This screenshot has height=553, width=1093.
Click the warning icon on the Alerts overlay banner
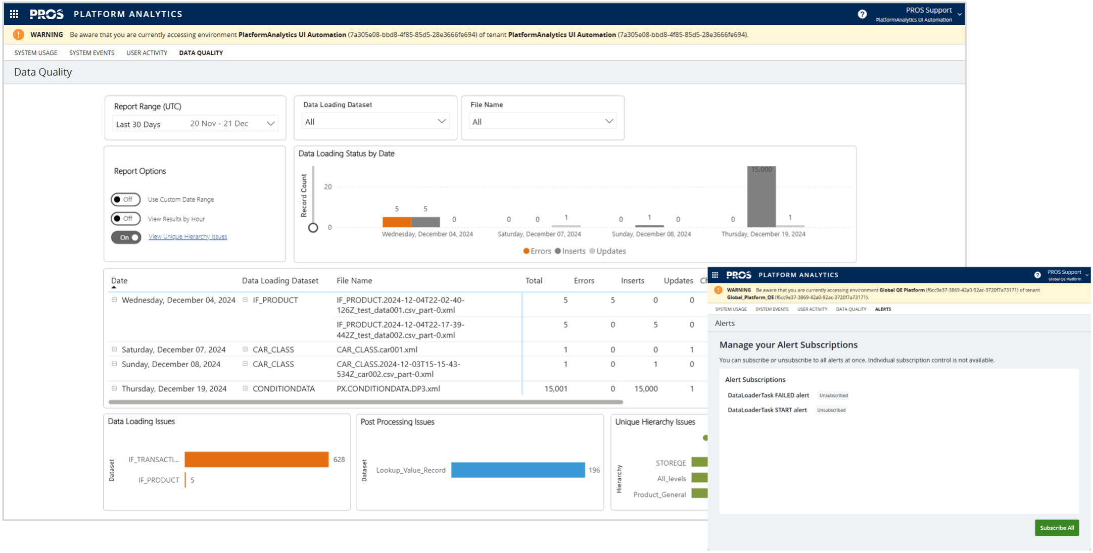tap(717, 290)
